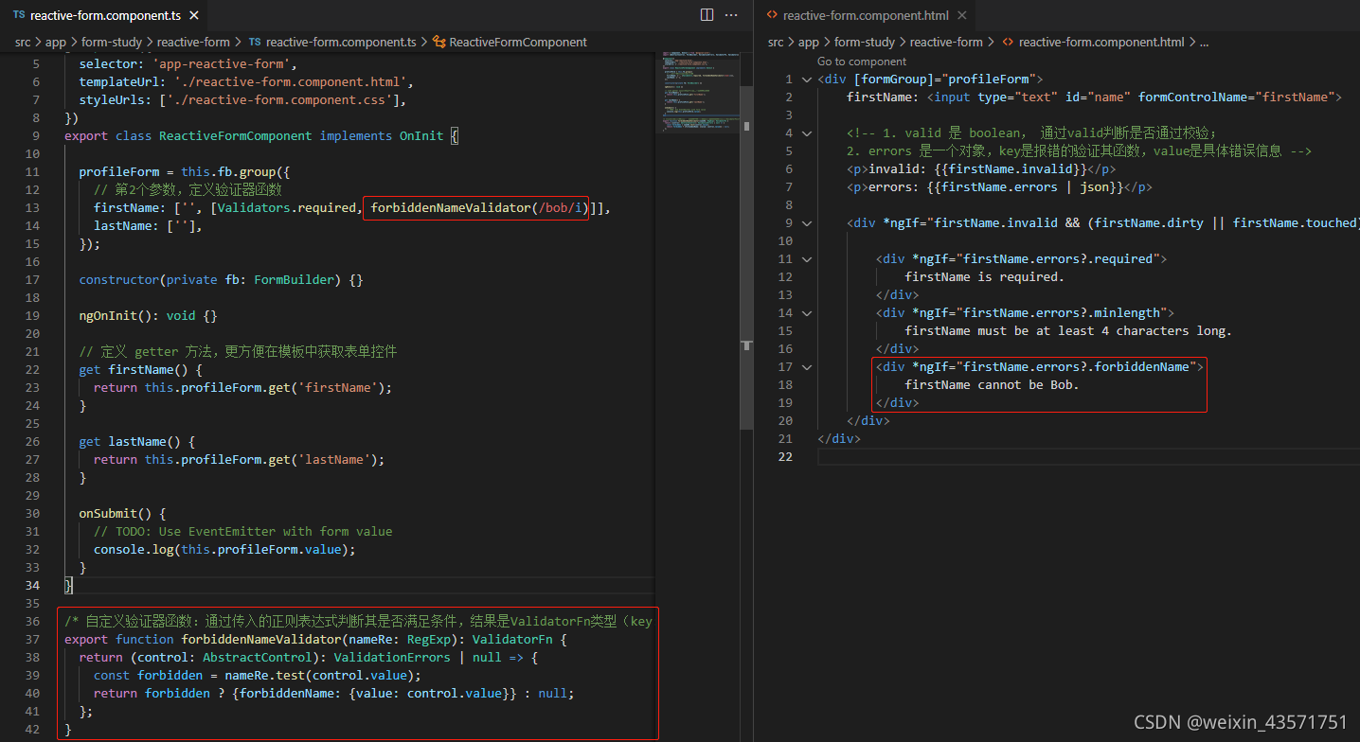Click 'forbiddenNameValidator(/bob/i)' on line 13
The image size is (1360, 742).
[x=479, y=208]
